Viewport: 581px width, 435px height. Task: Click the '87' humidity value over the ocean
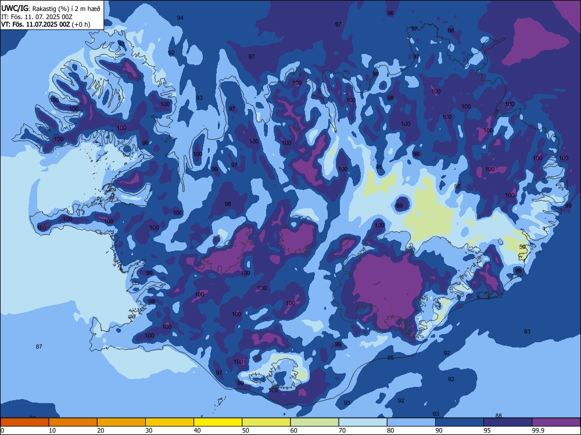39,347
